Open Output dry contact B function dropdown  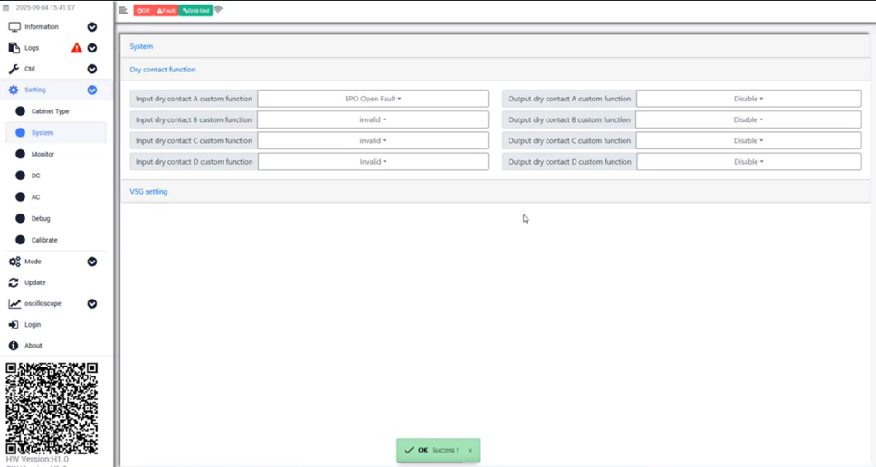click(747, 119)
